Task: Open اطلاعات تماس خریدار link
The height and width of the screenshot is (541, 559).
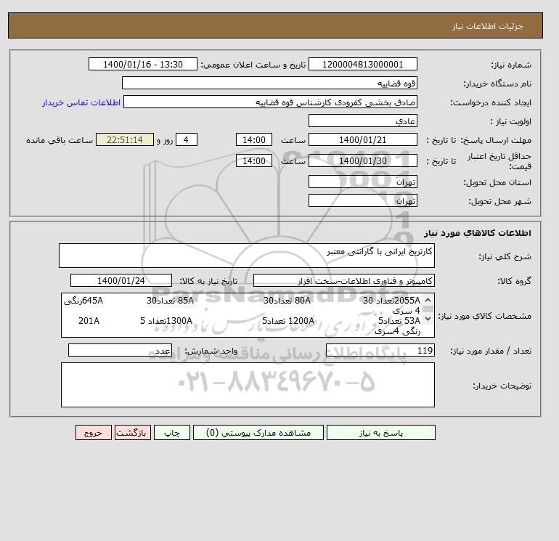Action: click(81, 102)
